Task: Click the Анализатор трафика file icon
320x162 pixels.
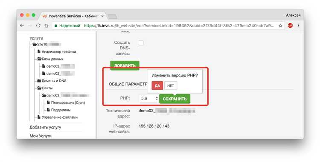Action: pos(39,51)
